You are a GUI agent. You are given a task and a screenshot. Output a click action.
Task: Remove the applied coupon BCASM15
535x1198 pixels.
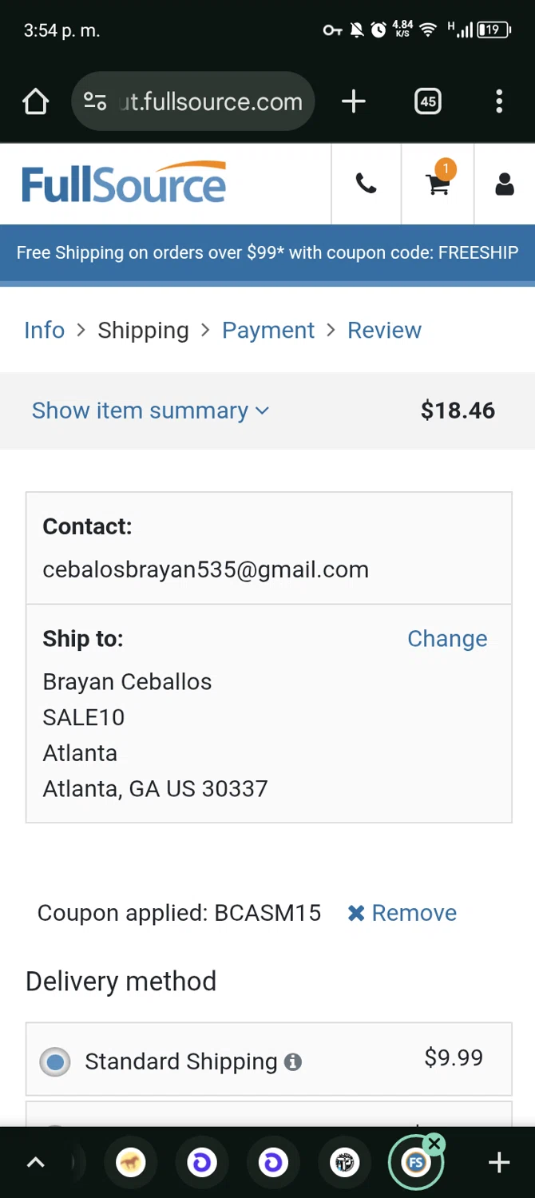[402, 913]
